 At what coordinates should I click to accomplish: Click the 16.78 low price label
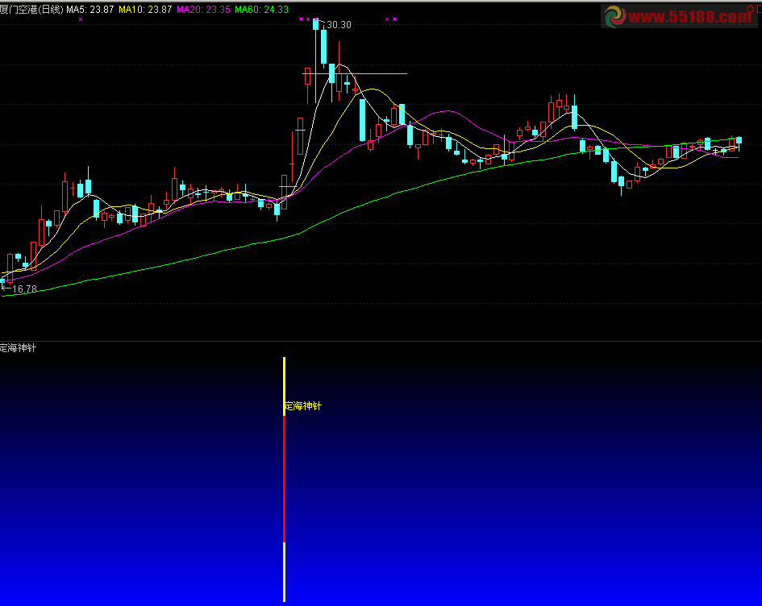click(x=24, y=289)
